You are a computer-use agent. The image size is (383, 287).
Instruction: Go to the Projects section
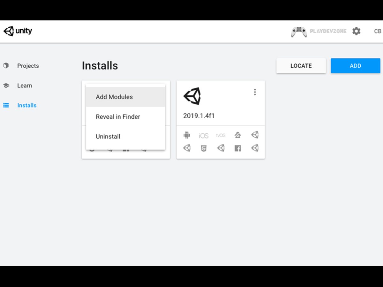click(28, 66)
